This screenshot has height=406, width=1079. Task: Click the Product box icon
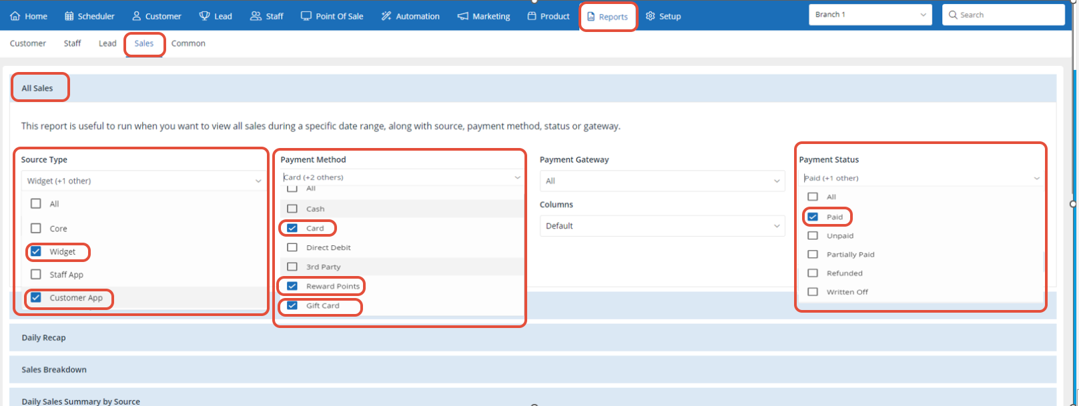(x=532, y=16)
